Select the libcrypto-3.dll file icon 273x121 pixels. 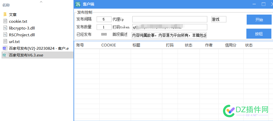click(x=5, y=28)
